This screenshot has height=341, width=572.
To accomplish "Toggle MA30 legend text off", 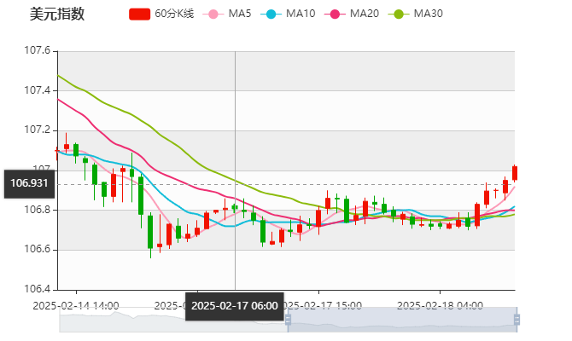I will point(428,14).
